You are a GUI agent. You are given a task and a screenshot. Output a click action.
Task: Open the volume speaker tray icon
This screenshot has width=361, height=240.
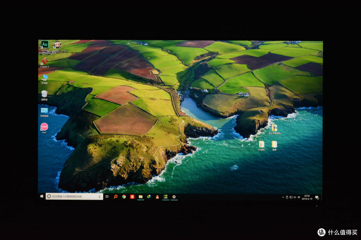point(295,197)
